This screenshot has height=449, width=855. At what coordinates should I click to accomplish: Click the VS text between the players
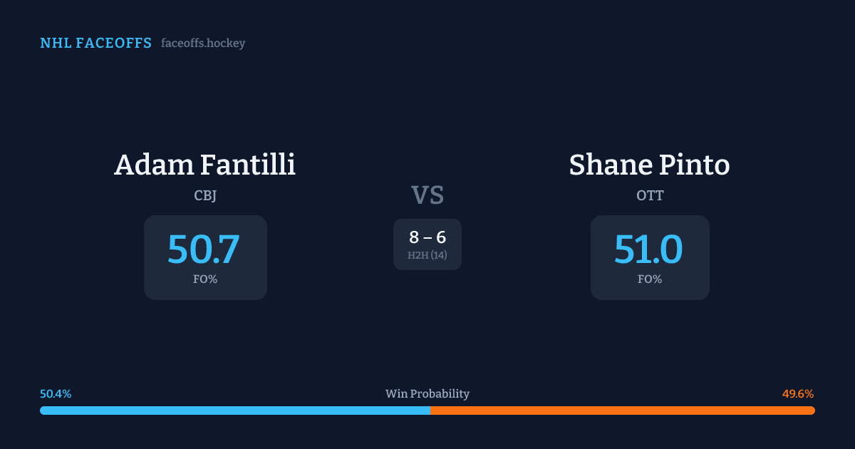point(427,195)
